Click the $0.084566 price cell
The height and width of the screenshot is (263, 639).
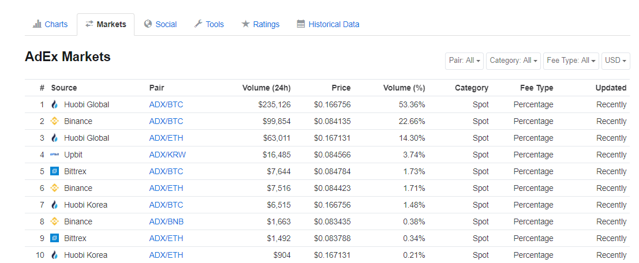coord(332,155)
